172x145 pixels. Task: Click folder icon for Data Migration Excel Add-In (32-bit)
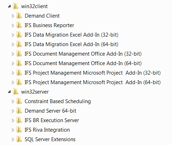click(x=19, y=34)
